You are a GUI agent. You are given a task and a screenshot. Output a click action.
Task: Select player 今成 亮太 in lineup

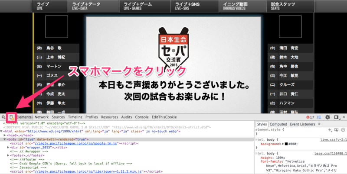[x=57, y=94]
